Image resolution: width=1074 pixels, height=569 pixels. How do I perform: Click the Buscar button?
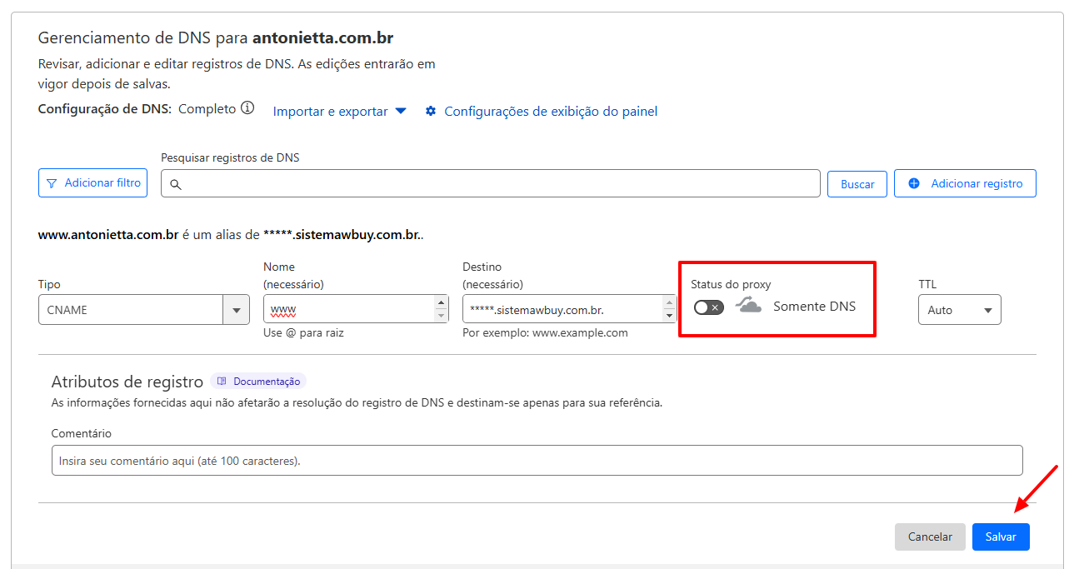pos(857,184)
